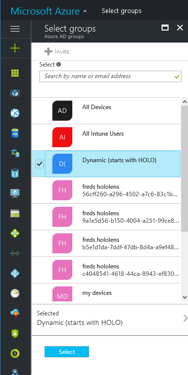
Task: Click Select groups breadcrumb in top bar
Action: [122, 11]
